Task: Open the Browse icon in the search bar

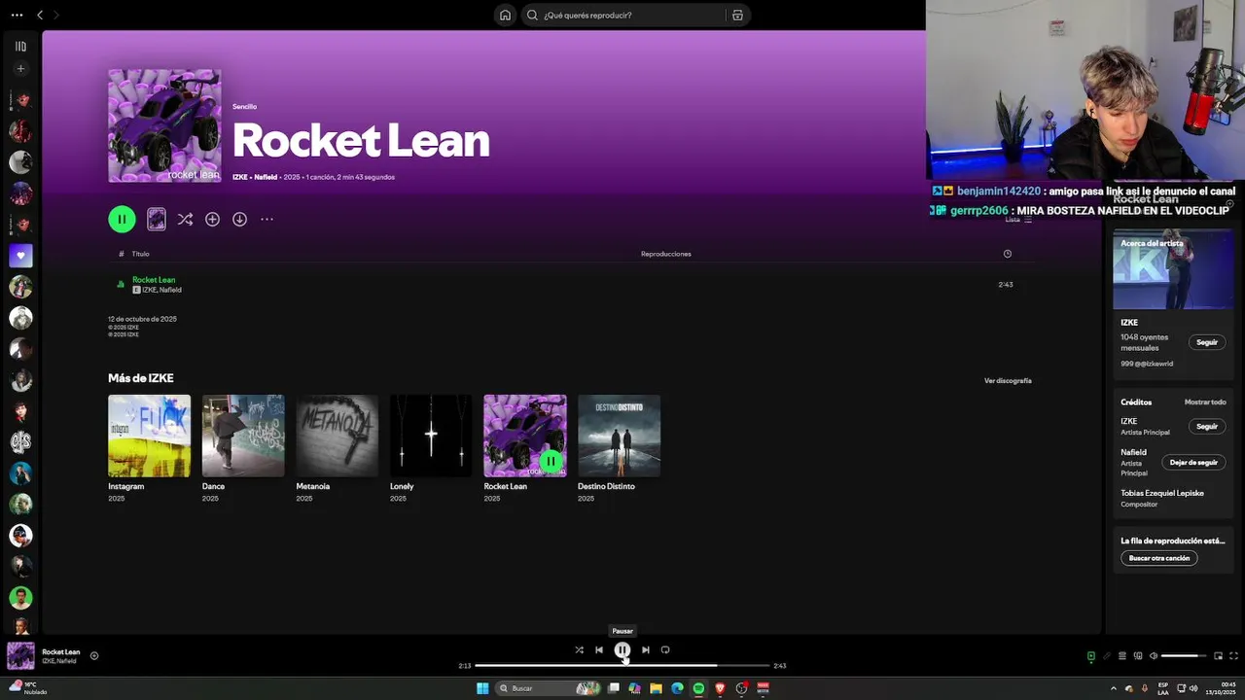Action: pos(737,15)
